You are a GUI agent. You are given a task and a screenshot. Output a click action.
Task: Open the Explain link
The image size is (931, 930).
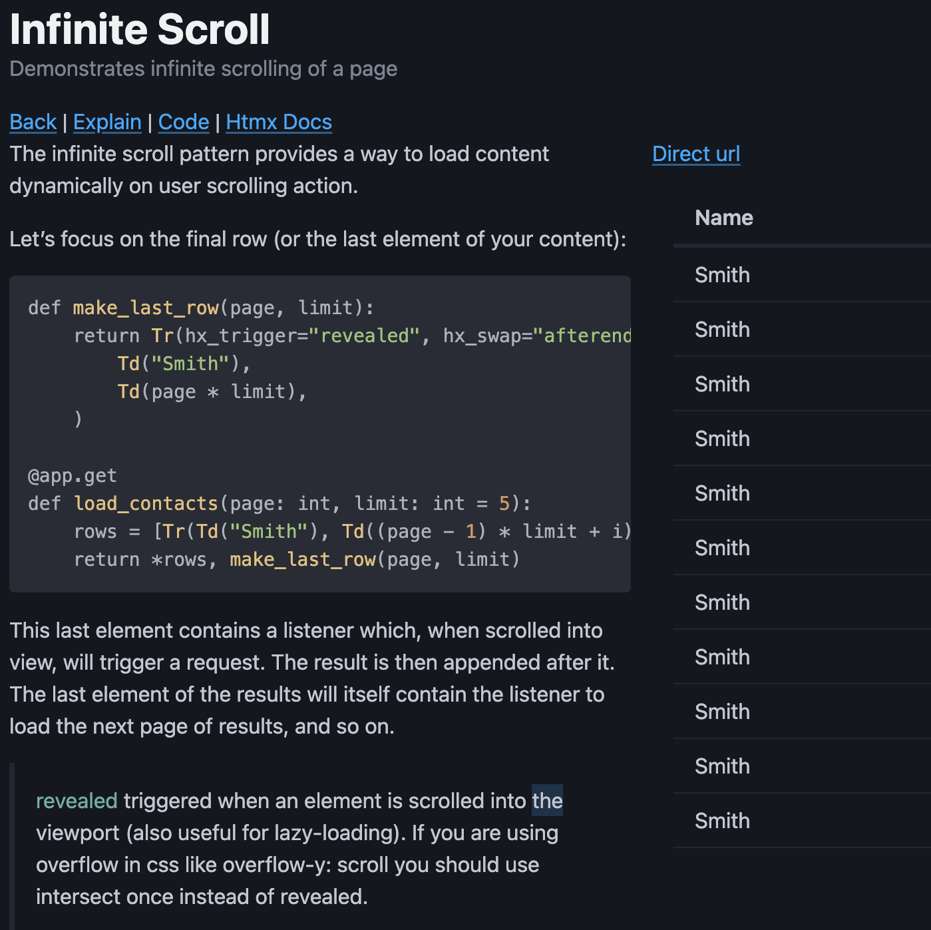coord(107,122)
